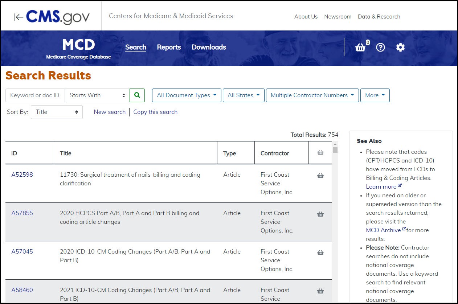Open the Sort By Title dropdown
Image resolution: width=458 pixels, height=304 pixels.
pyautogui.click(x=57, y=112)
